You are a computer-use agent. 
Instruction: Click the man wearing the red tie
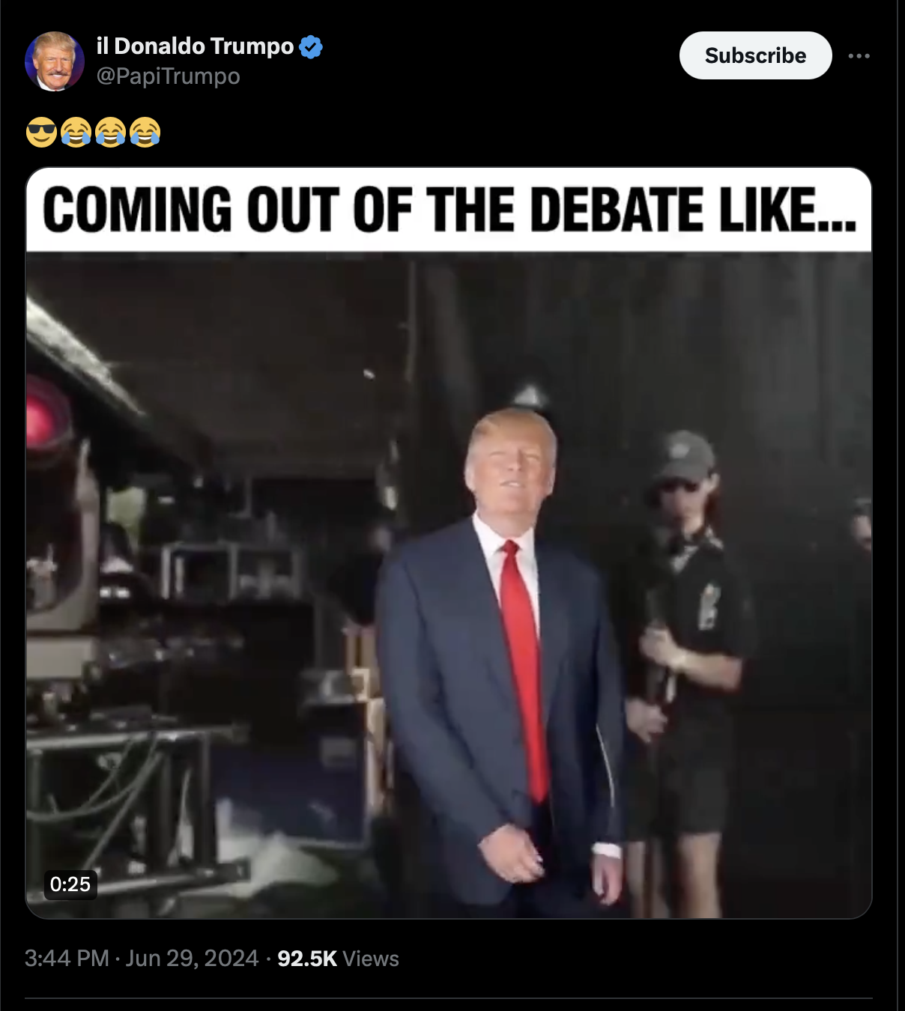point(502,659)
